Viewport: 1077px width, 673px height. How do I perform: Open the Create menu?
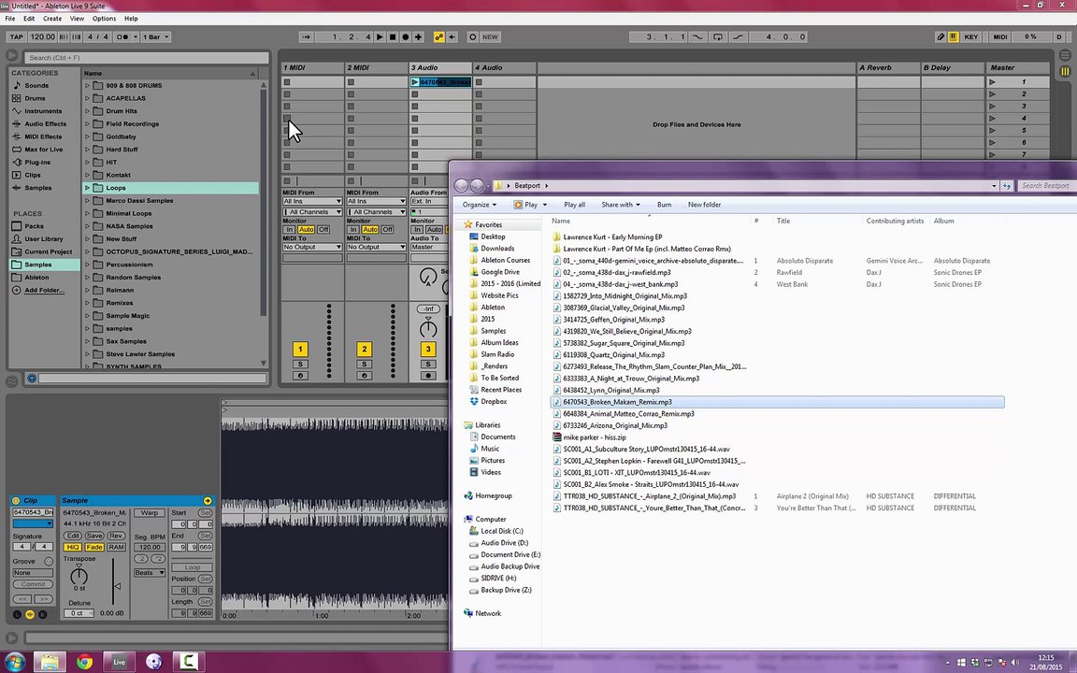tap(52, 19)
